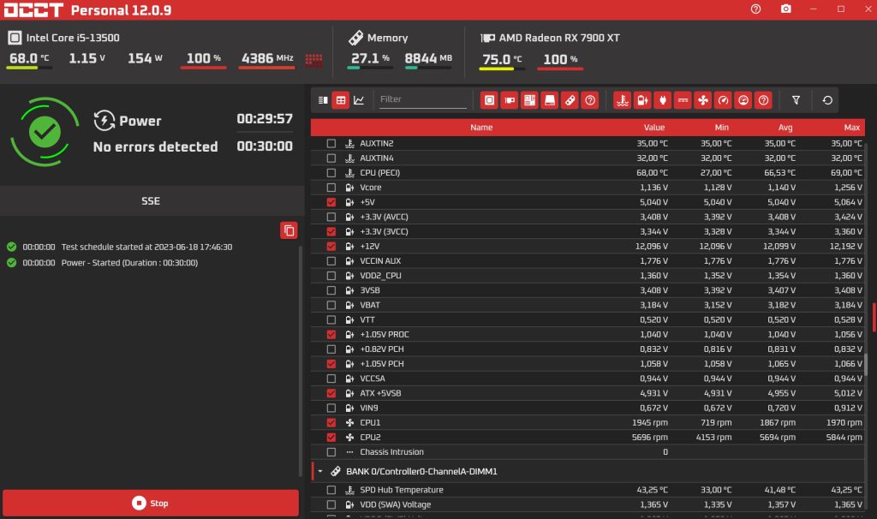This screenshot has height=519, width=877.
Task: Sort by the Value column header
Action: (653, 128)
